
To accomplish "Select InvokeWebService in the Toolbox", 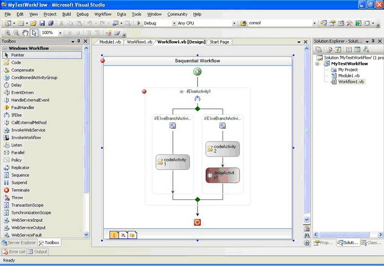I will 28,130.
